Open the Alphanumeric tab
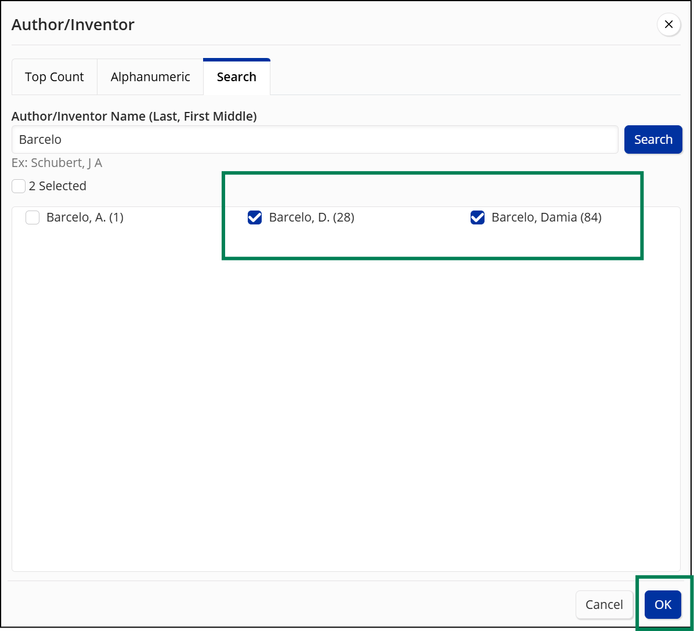 coord(150,77)
